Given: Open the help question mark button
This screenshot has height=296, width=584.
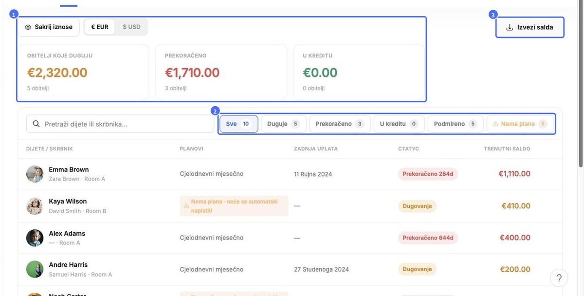Looking at the screenshot, I should [x=559, y=278].
